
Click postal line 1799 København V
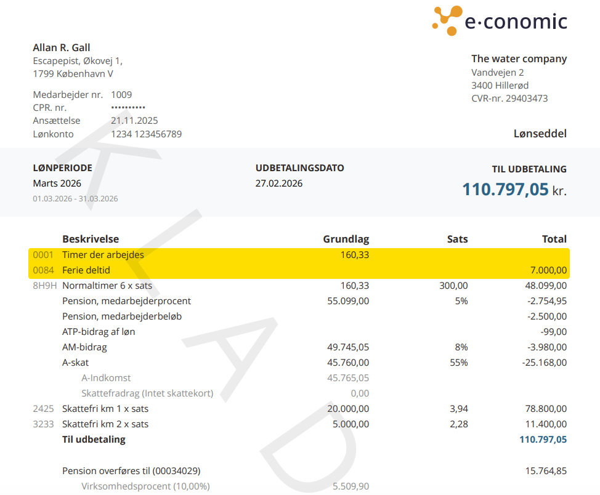click(x=73, y=74)
